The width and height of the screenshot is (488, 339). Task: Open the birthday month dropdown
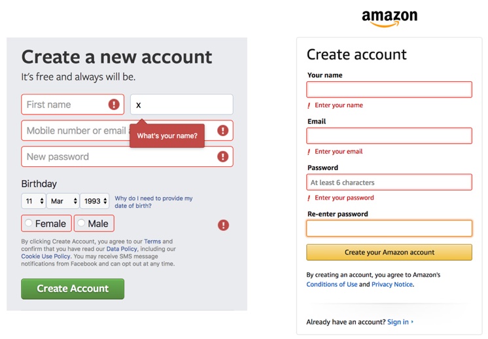62,201
